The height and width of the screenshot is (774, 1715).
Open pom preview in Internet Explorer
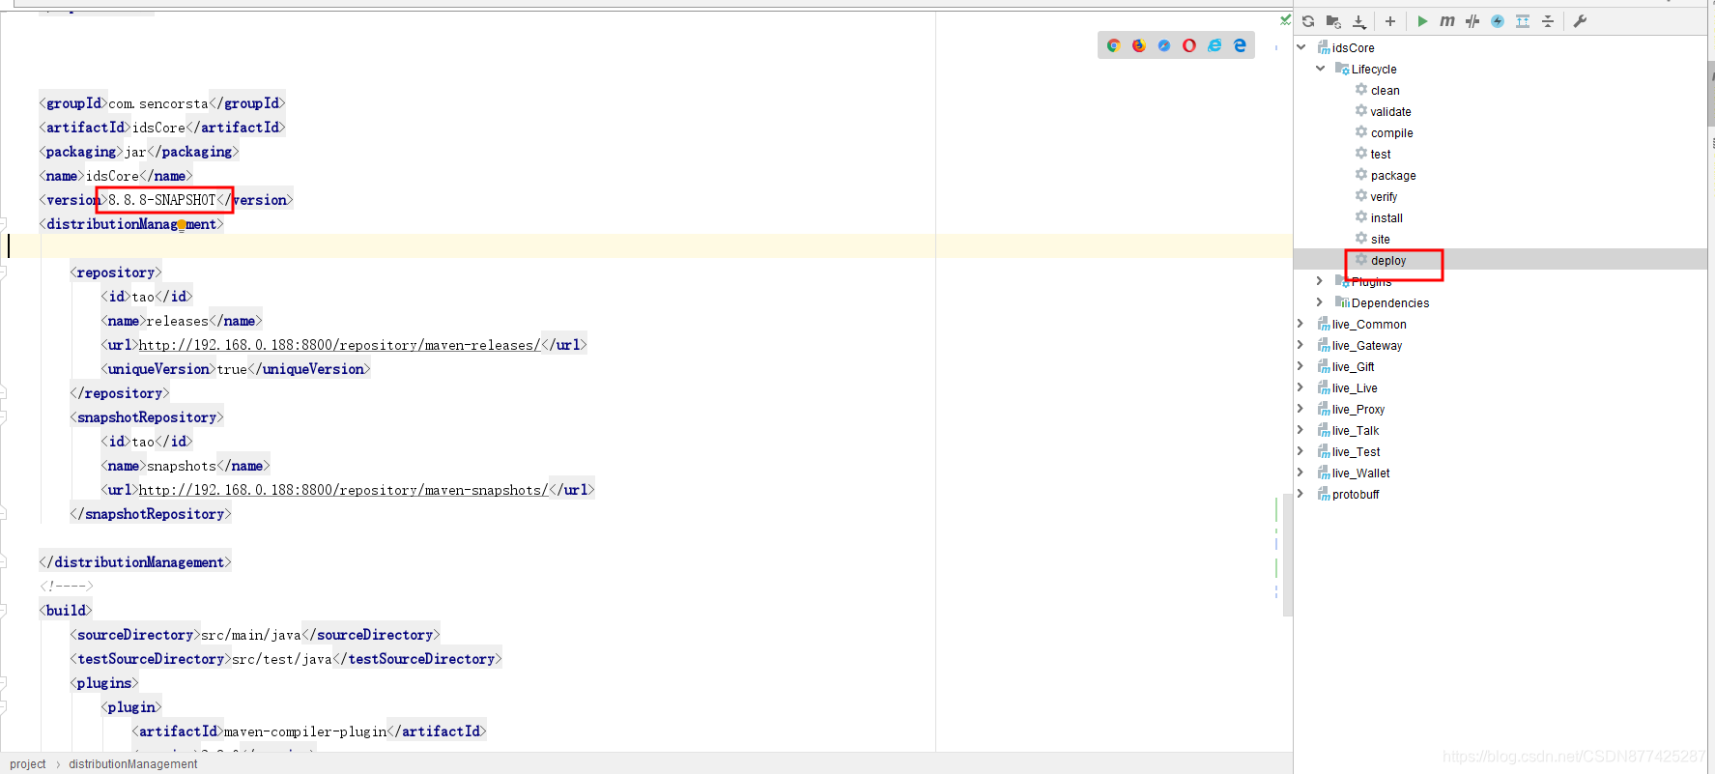pos(1215,45)
